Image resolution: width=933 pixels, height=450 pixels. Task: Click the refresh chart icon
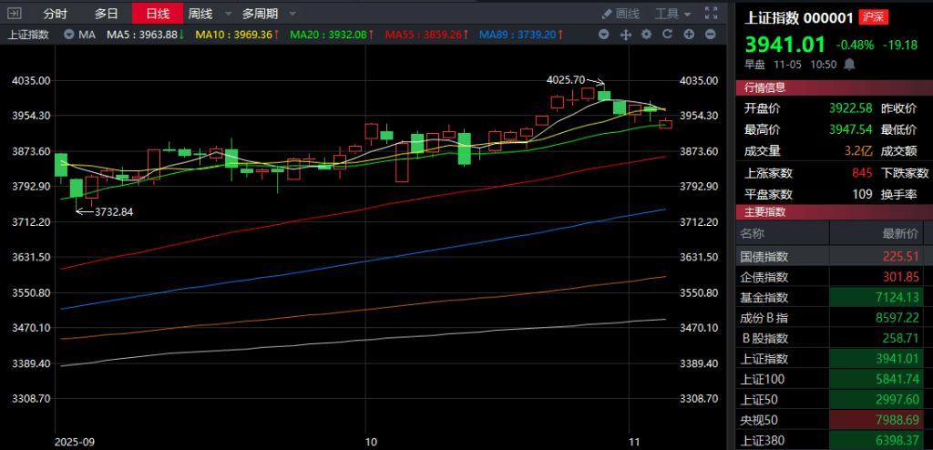pos(667,34)
